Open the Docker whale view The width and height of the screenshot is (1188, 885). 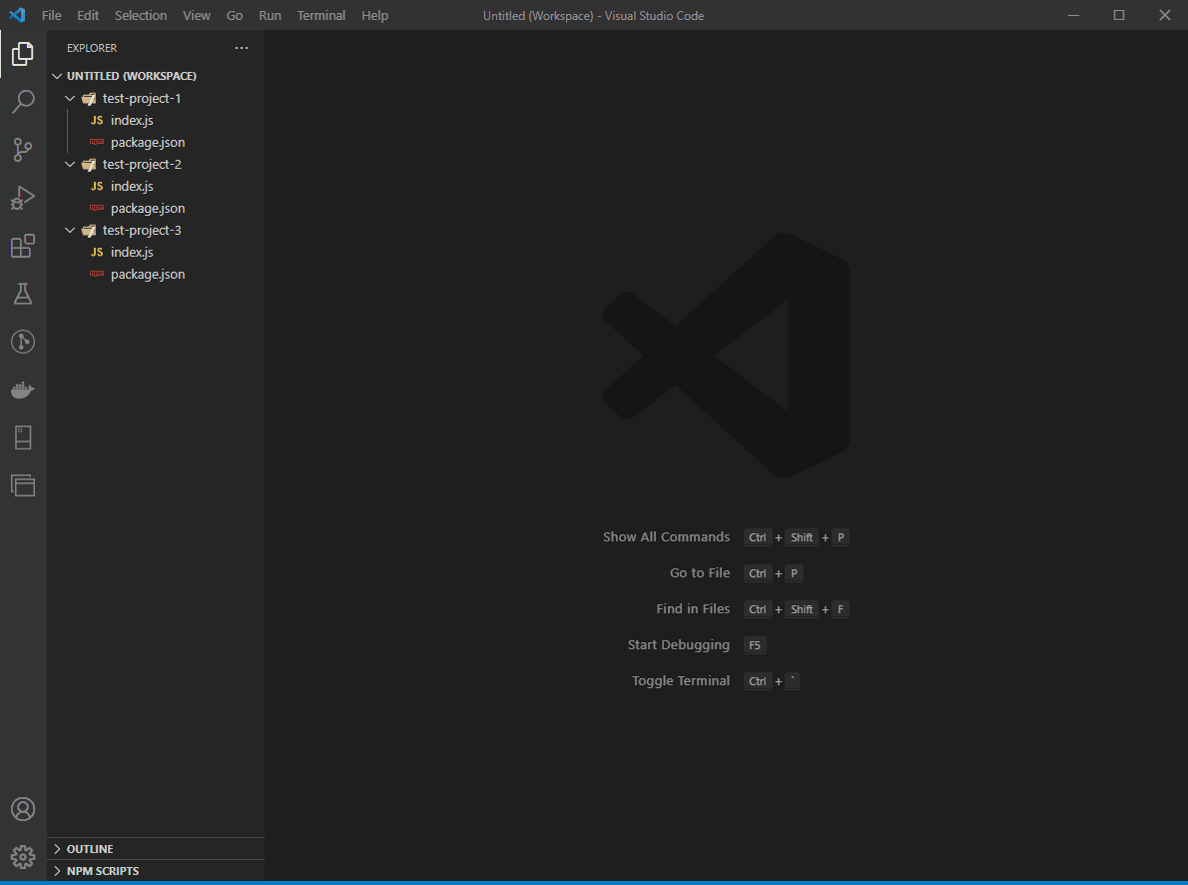(23, 390)
